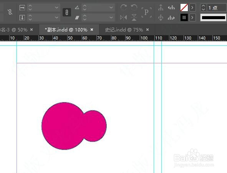Toggle the chain link constrain scale button

[x=66, y=12]
